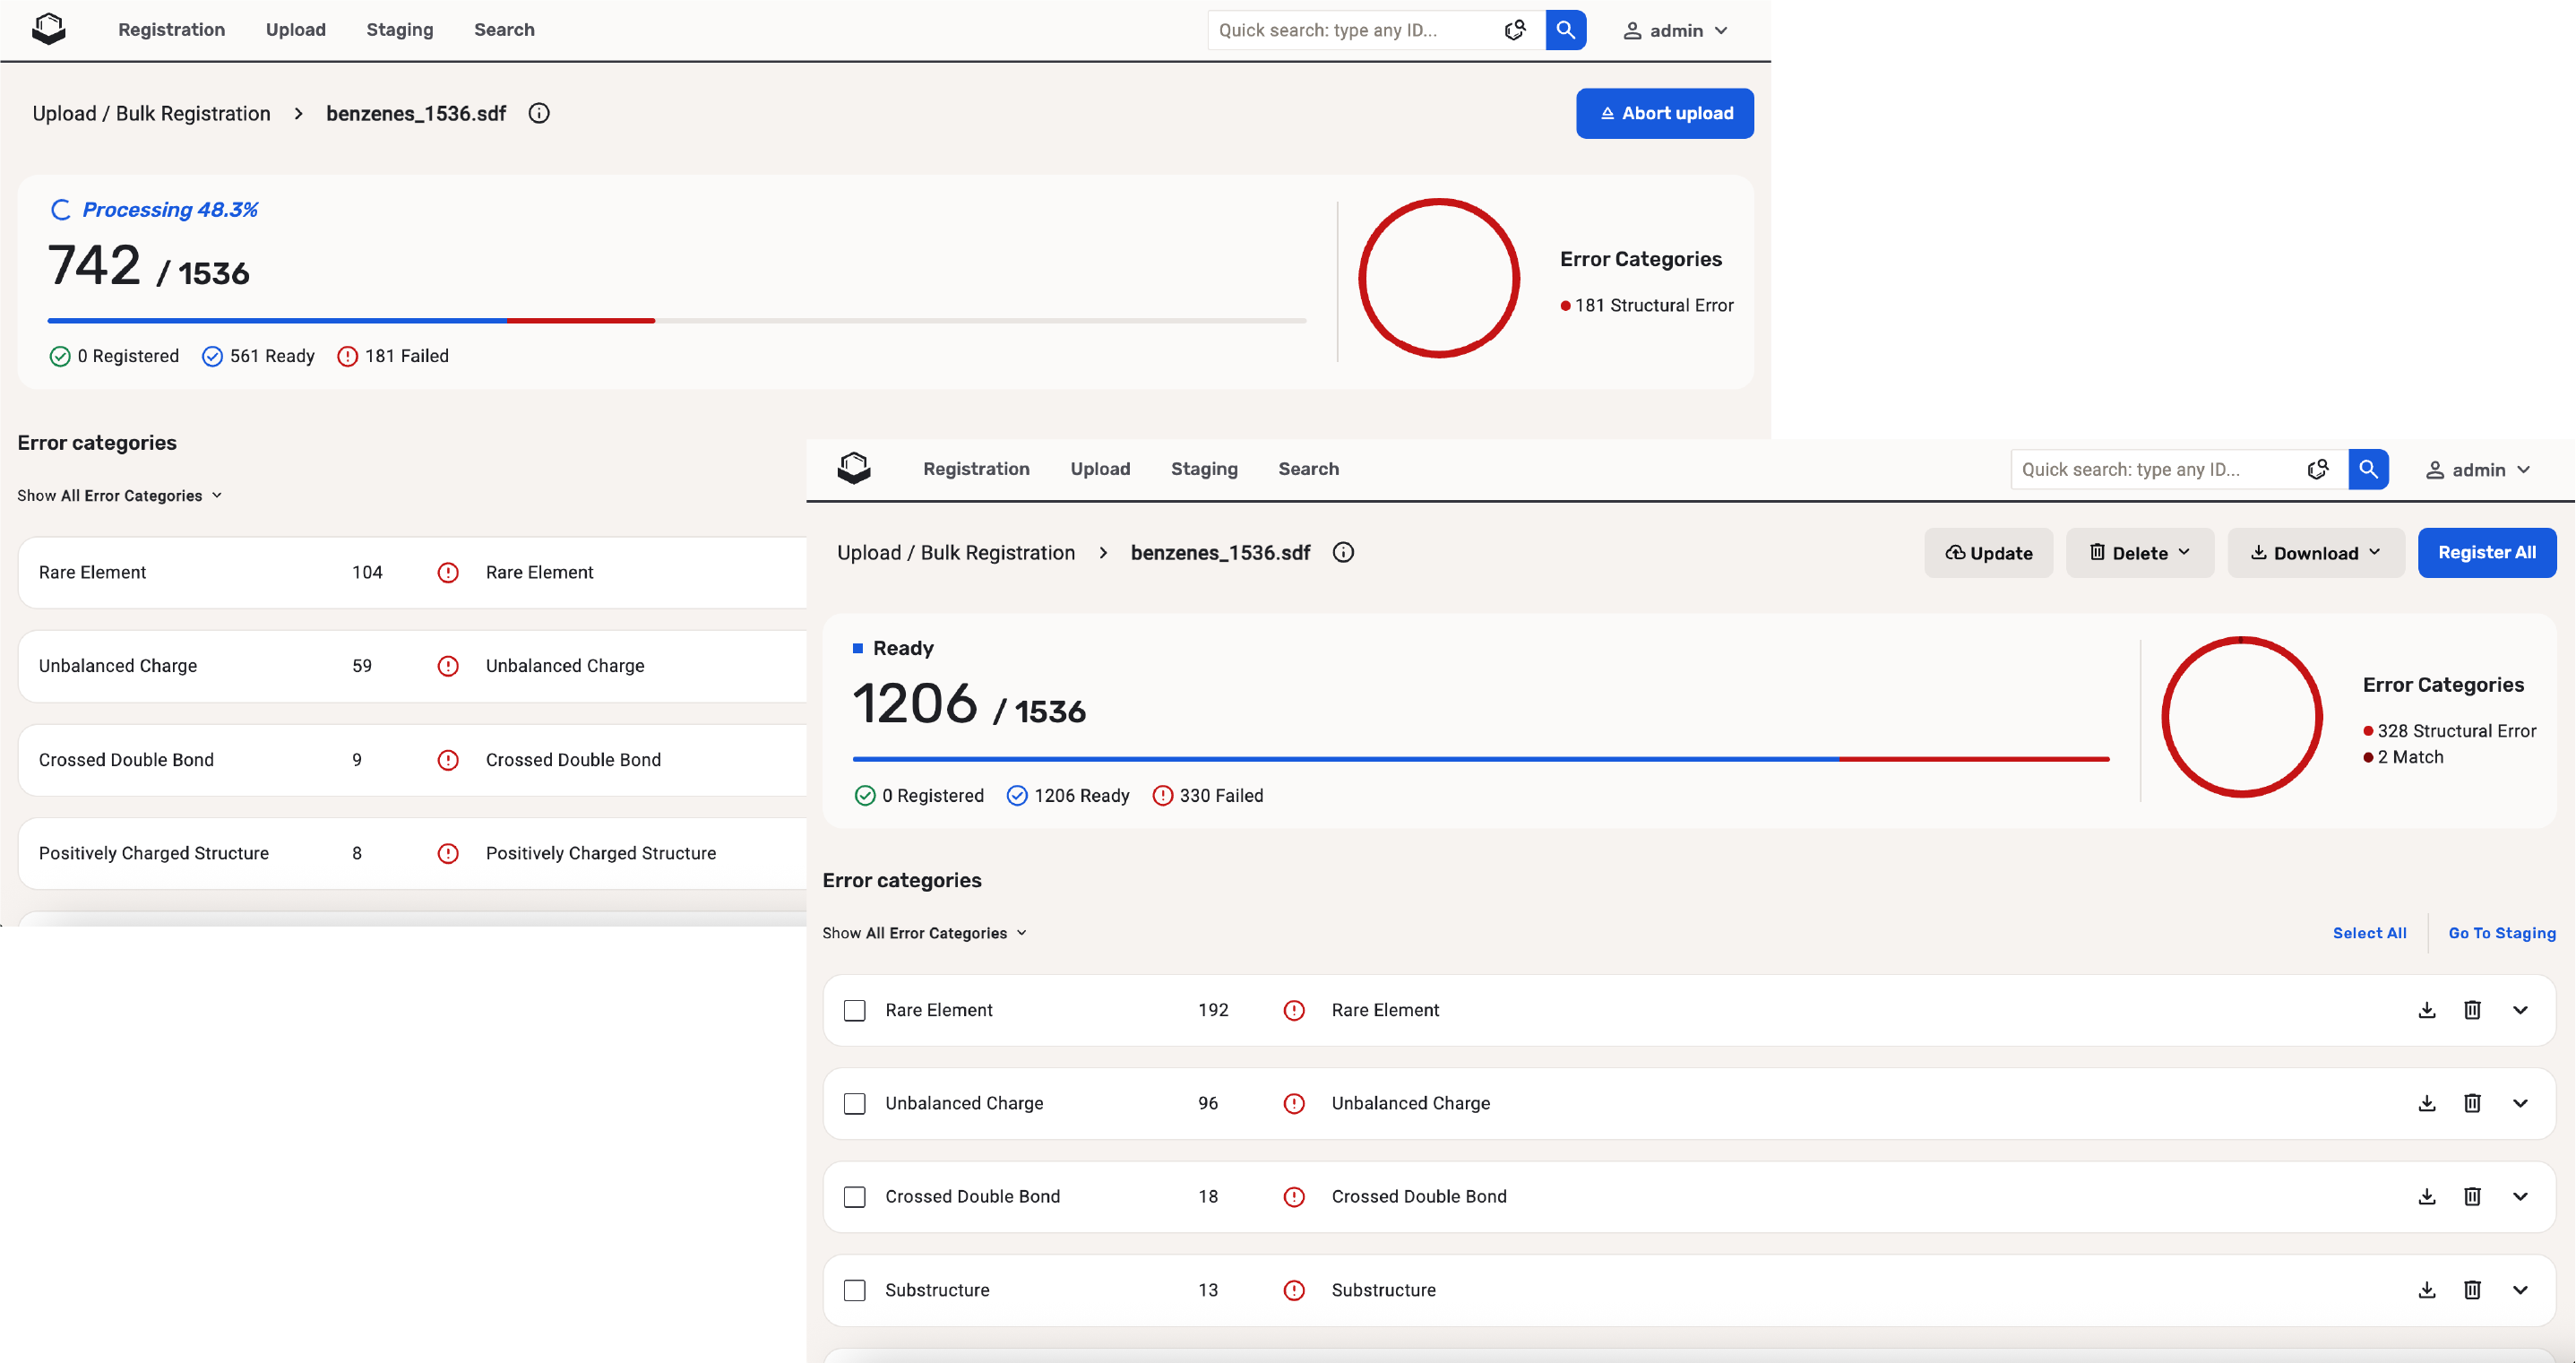2576x1363 pixels.
Task: Click trash icon in Crossed Double Bond row
Action: pos(2472,1196)
